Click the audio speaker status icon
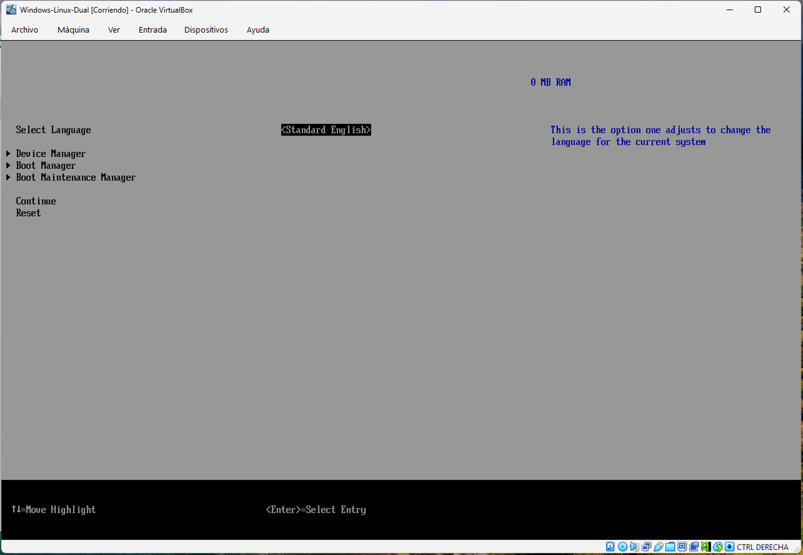The height and width of the screenshot is (555, 803). 634,547
